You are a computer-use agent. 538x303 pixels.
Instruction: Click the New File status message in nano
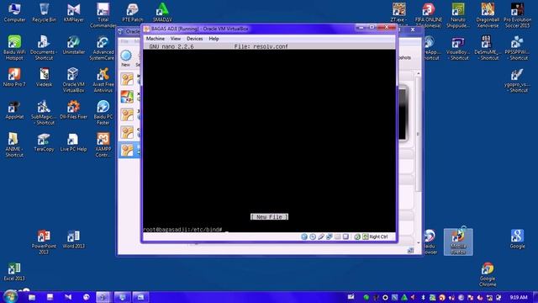[x=269, y=217]
